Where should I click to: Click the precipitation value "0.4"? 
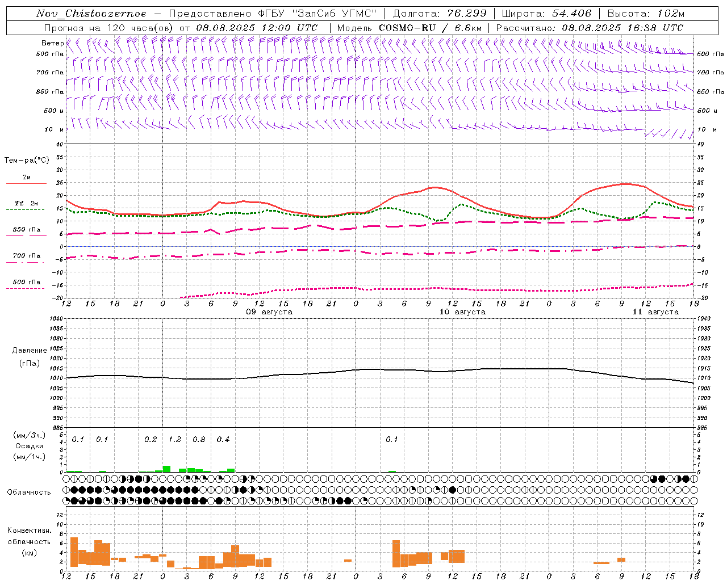pos(223,440)
